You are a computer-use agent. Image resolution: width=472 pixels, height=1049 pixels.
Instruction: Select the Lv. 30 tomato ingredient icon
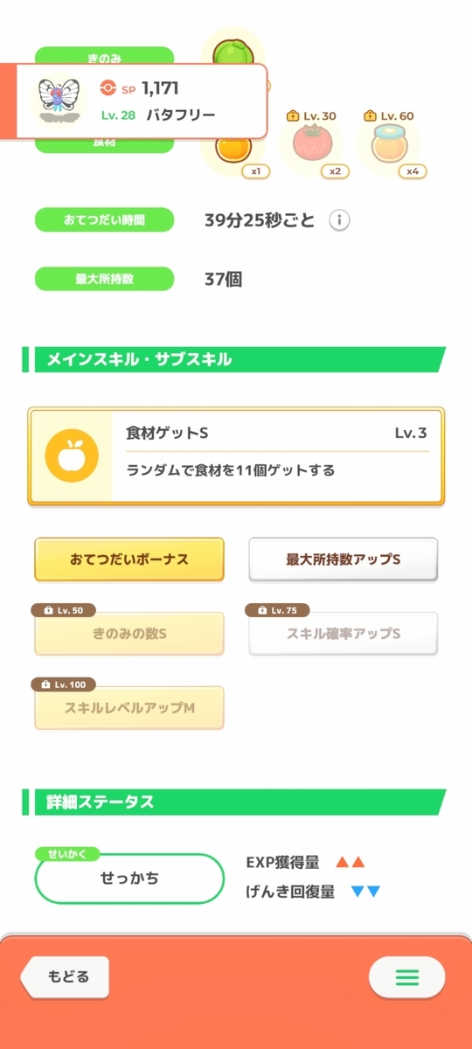coord(309,146)
